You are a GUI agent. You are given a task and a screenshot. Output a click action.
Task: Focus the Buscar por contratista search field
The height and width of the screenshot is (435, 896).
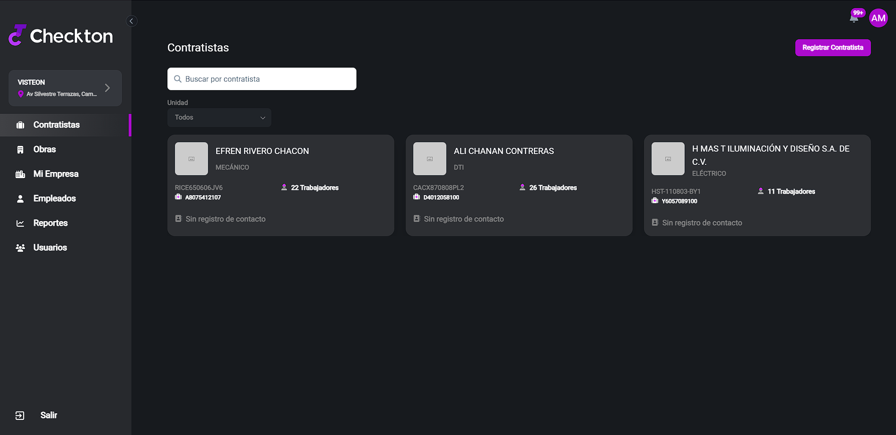[262, 79]
